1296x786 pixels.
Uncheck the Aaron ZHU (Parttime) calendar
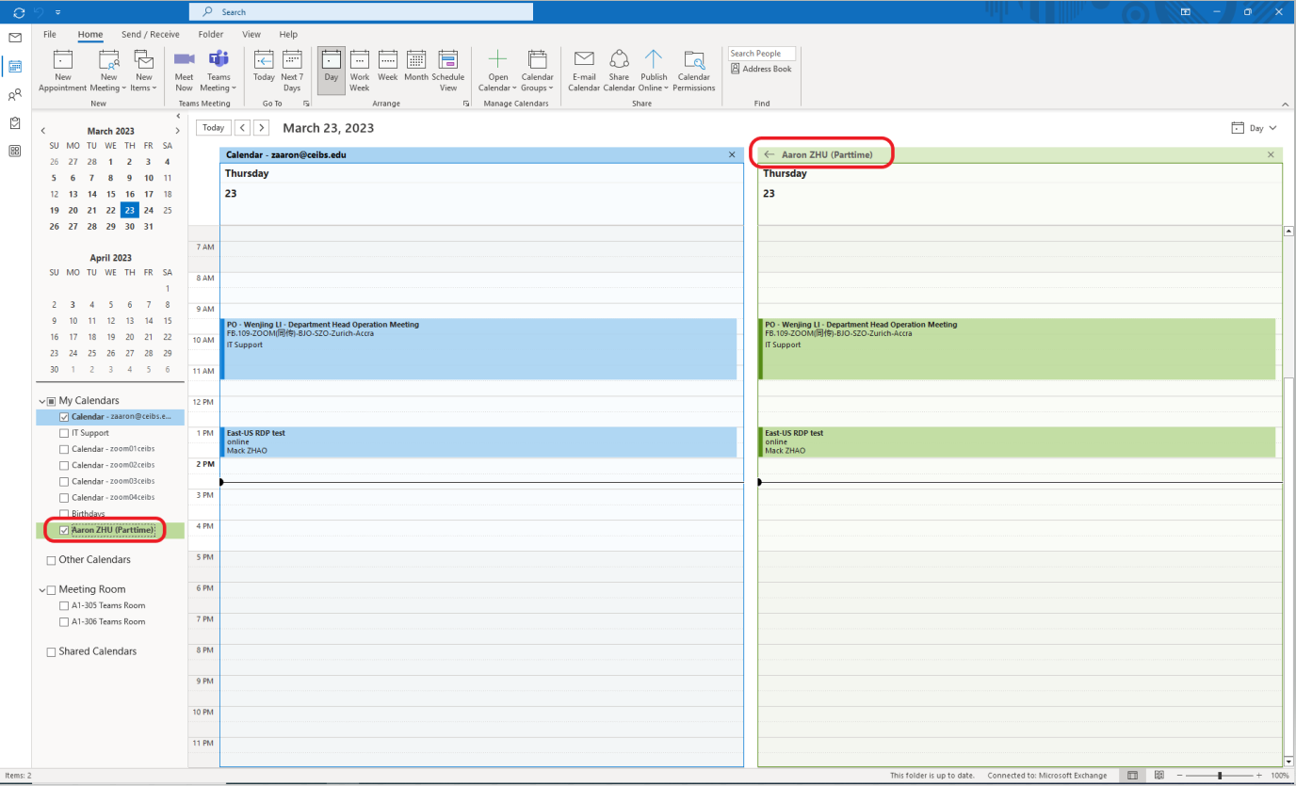pos(64,530)
